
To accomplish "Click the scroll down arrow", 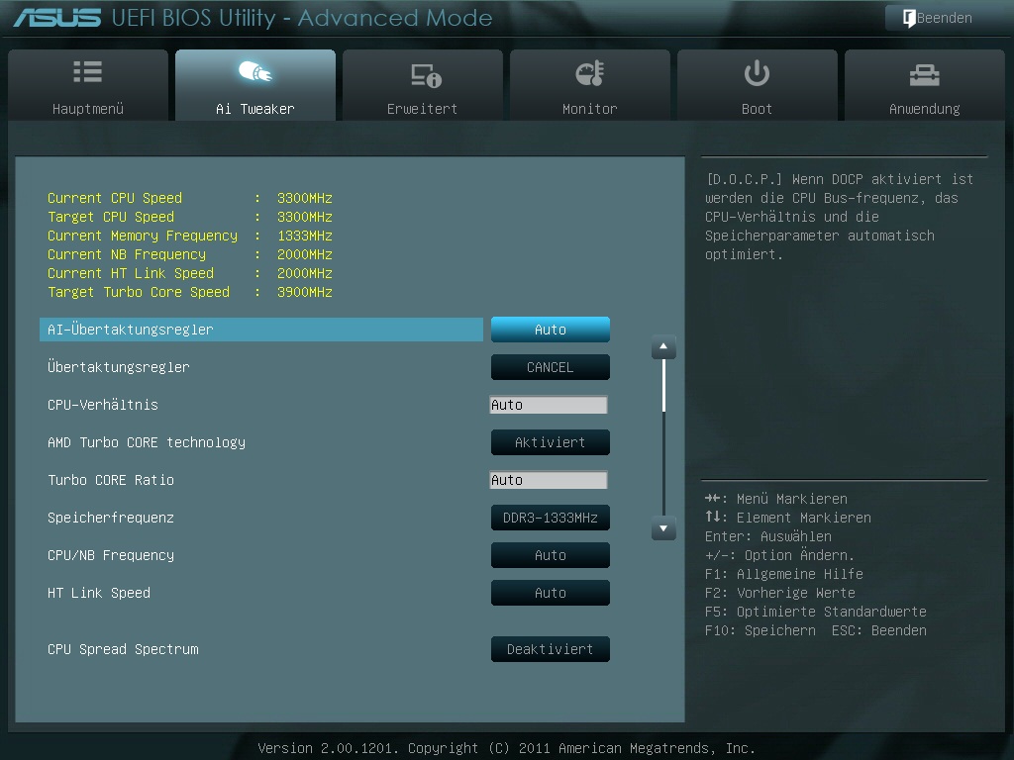I will click(663, 528).
